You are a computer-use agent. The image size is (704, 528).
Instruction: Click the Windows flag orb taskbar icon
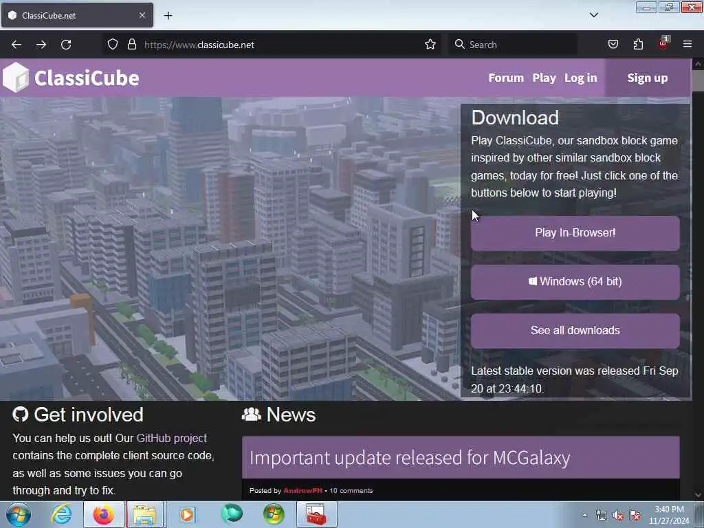(x=274, y=514)
